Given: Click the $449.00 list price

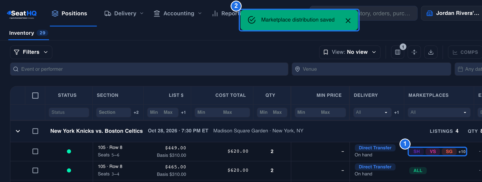Looking at the screenshot, I should (x=175, y=148).
